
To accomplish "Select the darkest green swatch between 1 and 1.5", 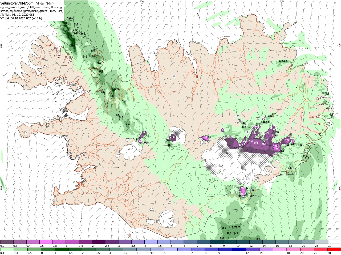I will [x=62, y=249].
